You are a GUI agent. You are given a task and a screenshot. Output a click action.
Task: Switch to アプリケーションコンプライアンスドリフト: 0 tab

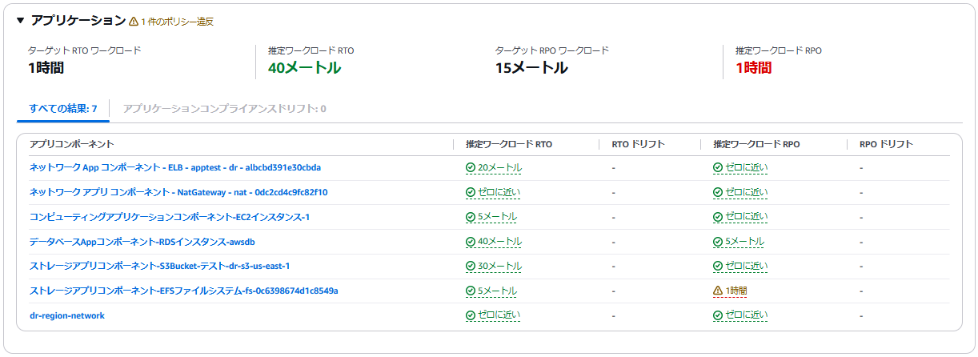click(225, 108)
